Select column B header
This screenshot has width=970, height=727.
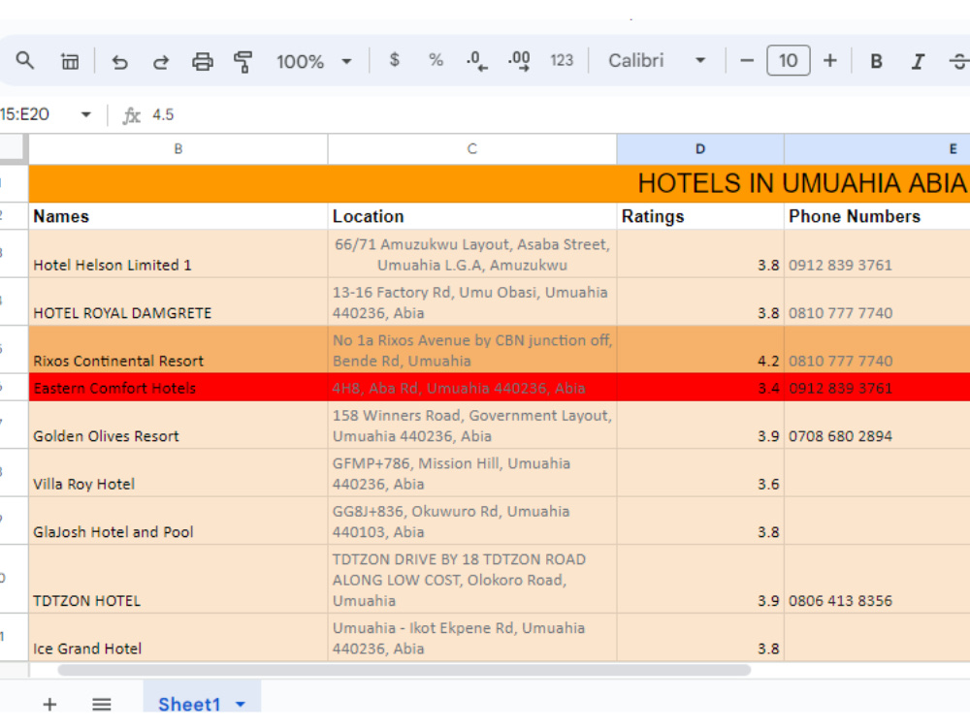pos(178,149)
